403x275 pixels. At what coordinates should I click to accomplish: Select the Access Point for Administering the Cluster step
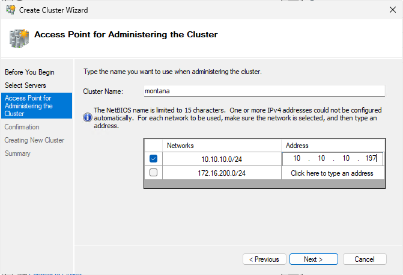pyautogui.click(x=36, y=105)
